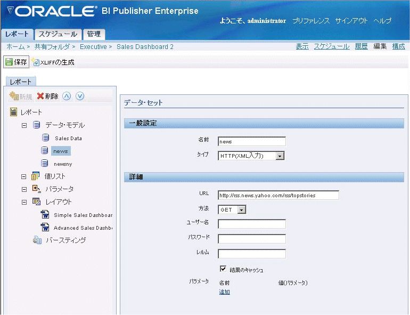The image size is (410, 315).
Task: Go to Executive breadcrumb
Action: tap(93, 46)
